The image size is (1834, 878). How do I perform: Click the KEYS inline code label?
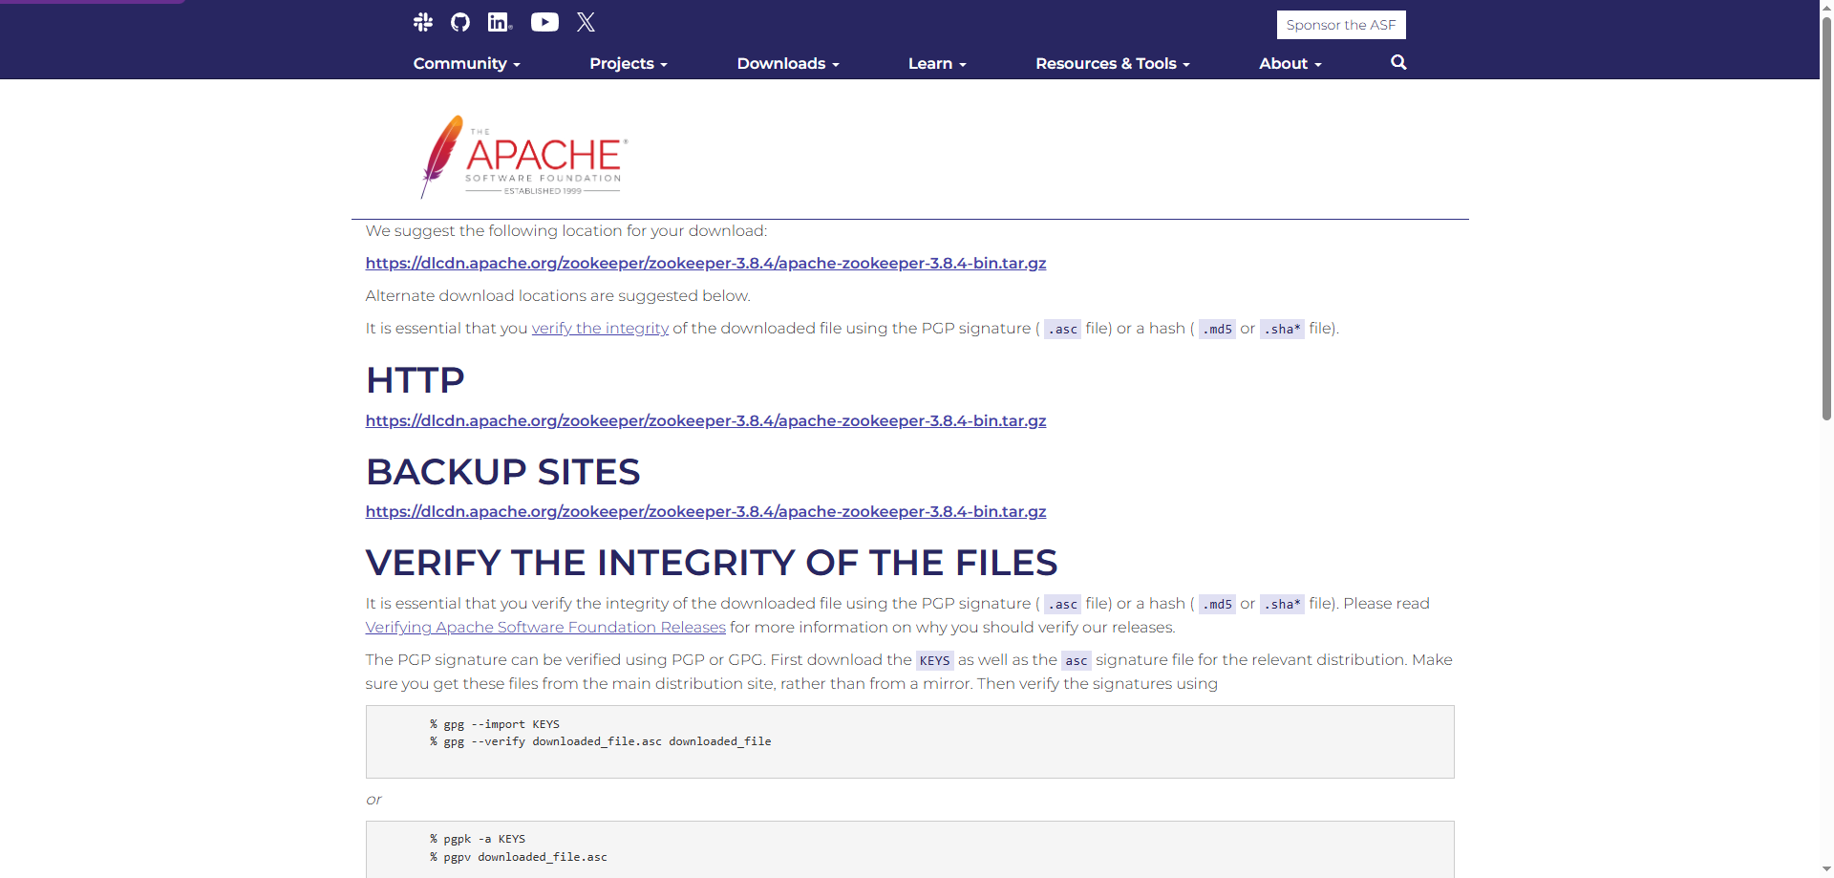[934, 660]
